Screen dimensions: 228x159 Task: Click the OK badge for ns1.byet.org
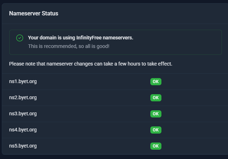point(156,82)
